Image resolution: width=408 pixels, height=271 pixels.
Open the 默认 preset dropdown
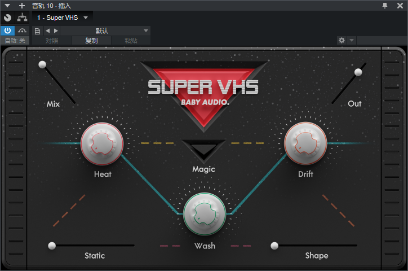105,30
